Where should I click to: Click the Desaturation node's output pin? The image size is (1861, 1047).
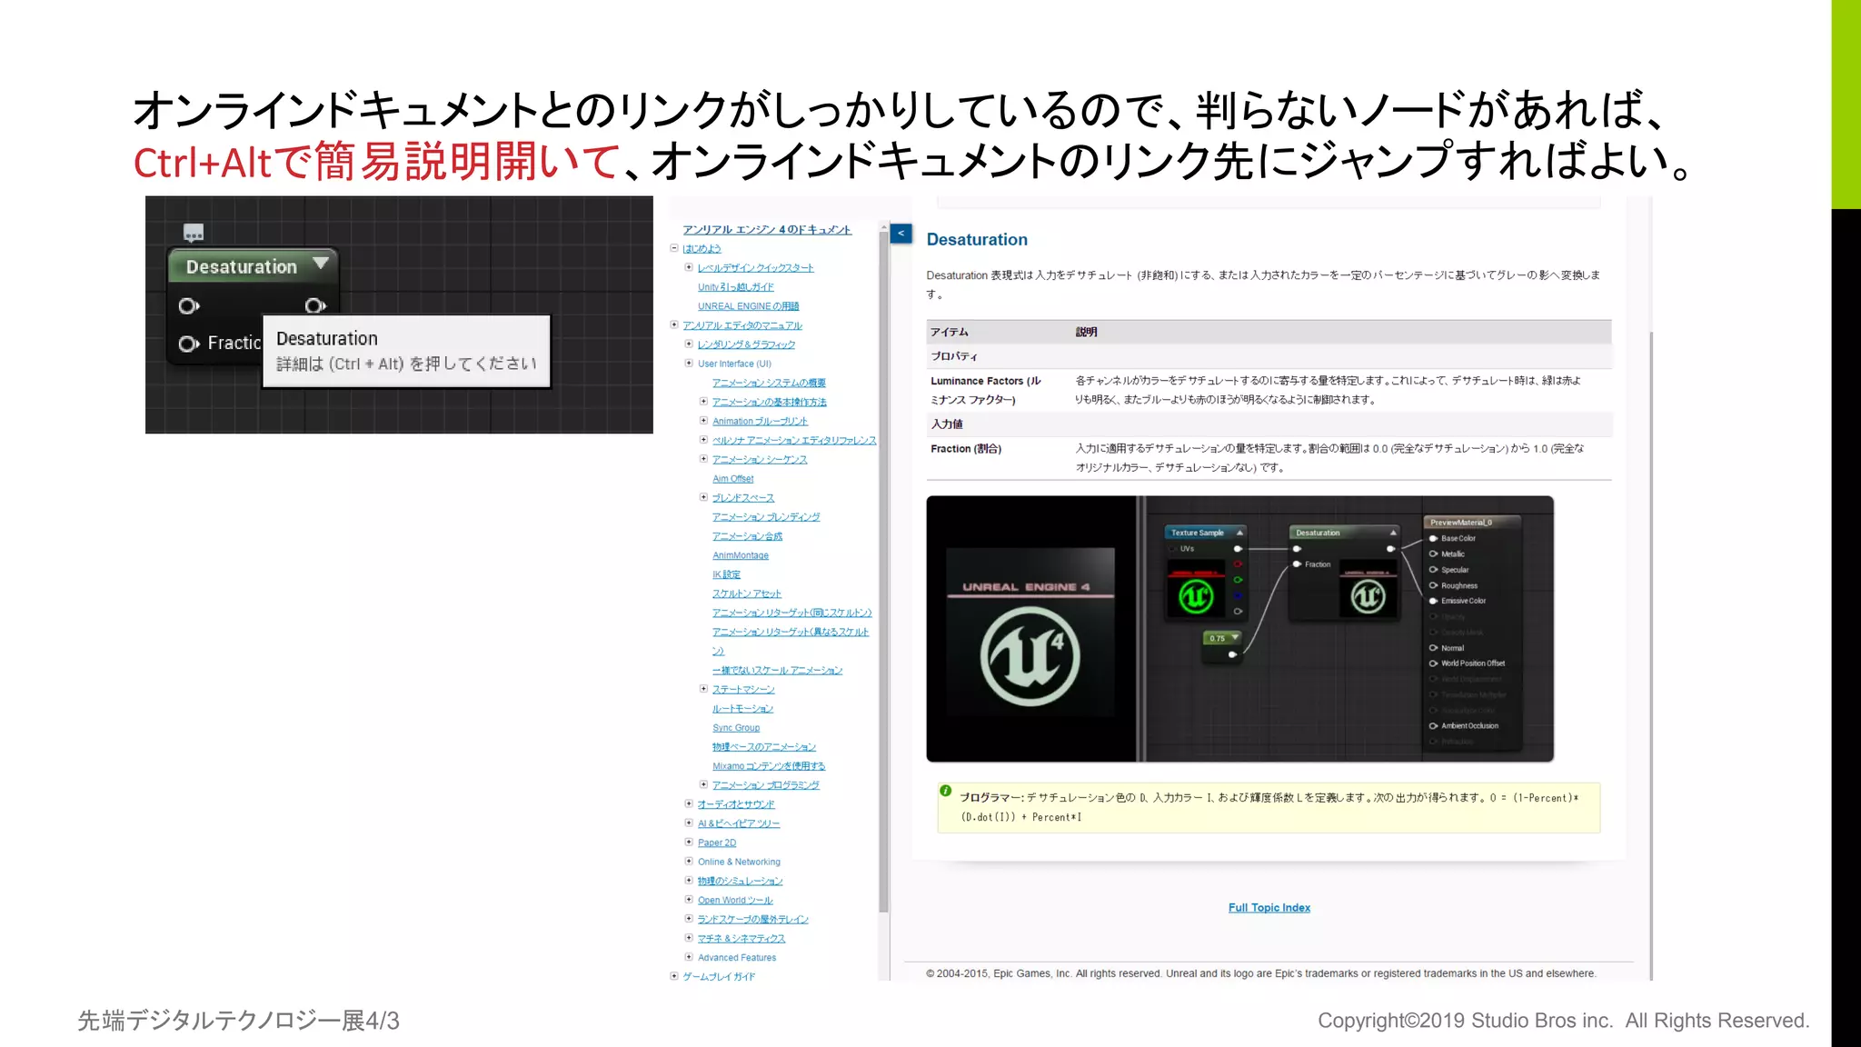315,306
